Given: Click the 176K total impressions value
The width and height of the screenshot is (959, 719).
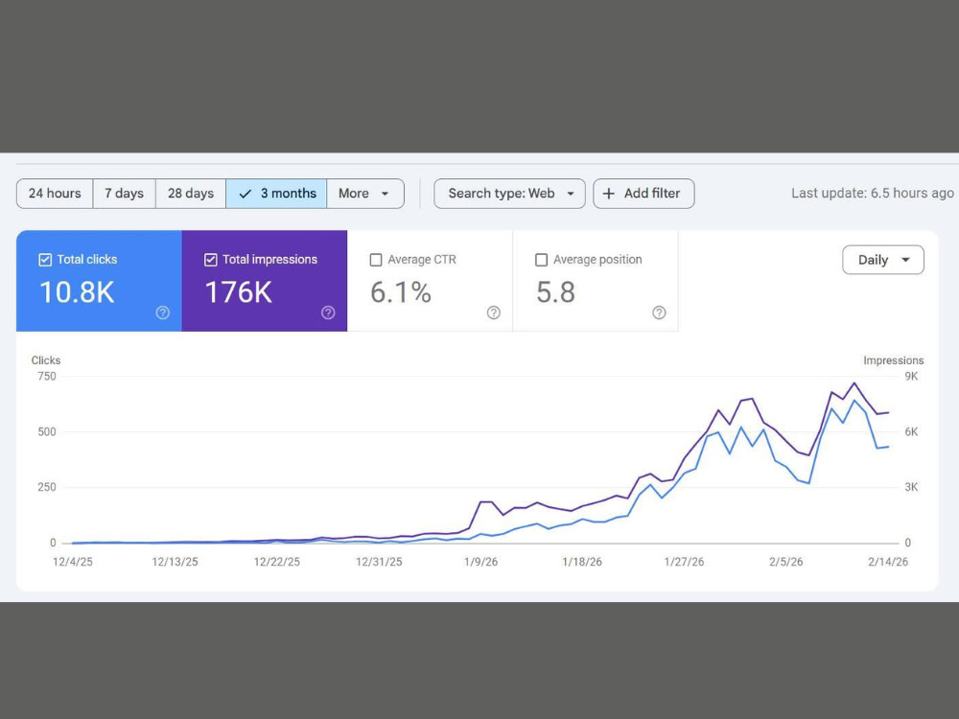Looking at the screenshot, I should 239,292.
